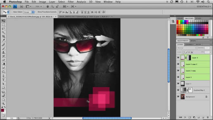Select the Type tool
Image resolution: width=213 pixels, height=120 pixels.
pyautogui.click(x=4, y=80)
